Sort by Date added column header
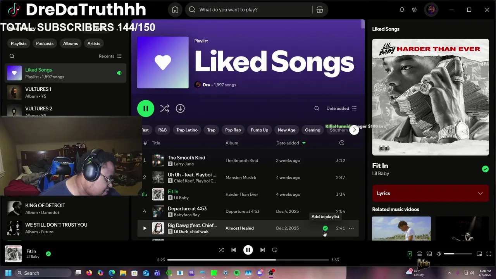The image size is (496, 279). (x=291, y=143)
